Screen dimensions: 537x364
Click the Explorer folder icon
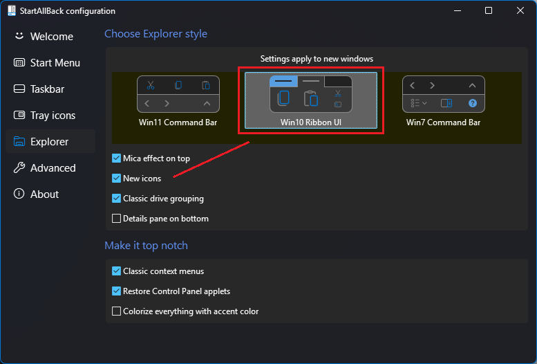[19, 141]
